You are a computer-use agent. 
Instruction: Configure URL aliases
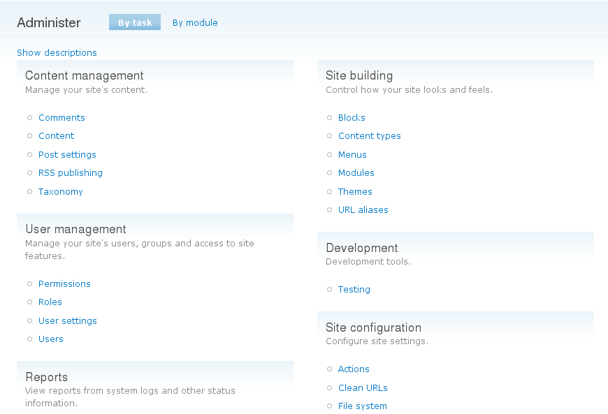click(363, 209)
